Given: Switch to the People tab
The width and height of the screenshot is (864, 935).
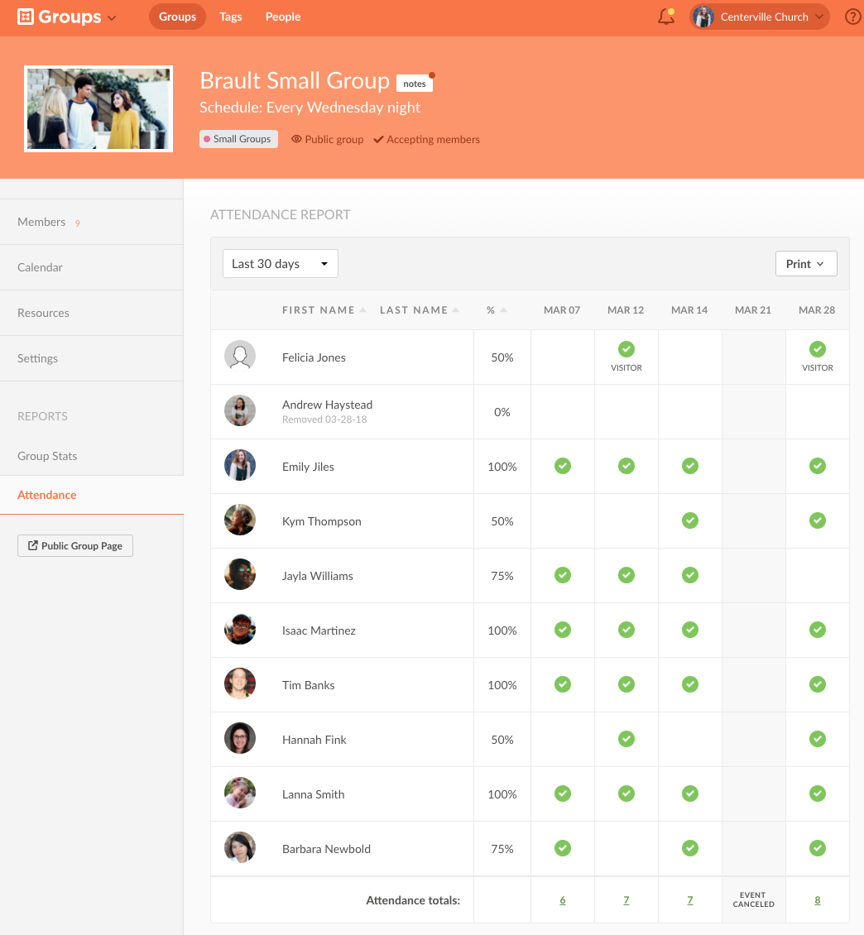Looking at the screenshot, I should (283, 17).
